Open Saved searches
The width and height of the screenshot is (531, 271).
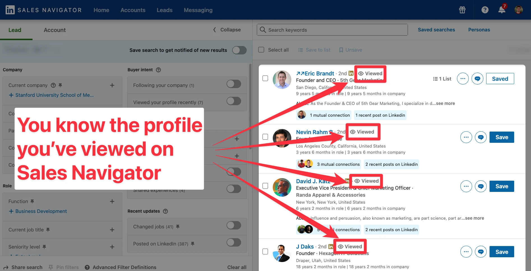click(437, 30)
